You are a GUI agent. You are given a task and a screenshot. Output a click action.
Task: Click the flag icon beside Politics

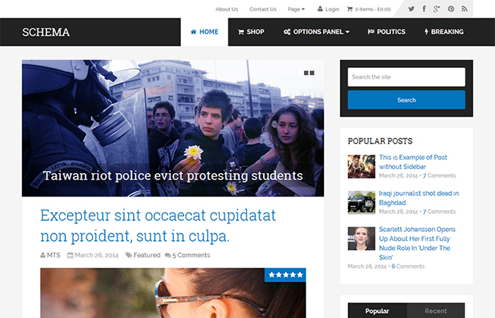371,32
